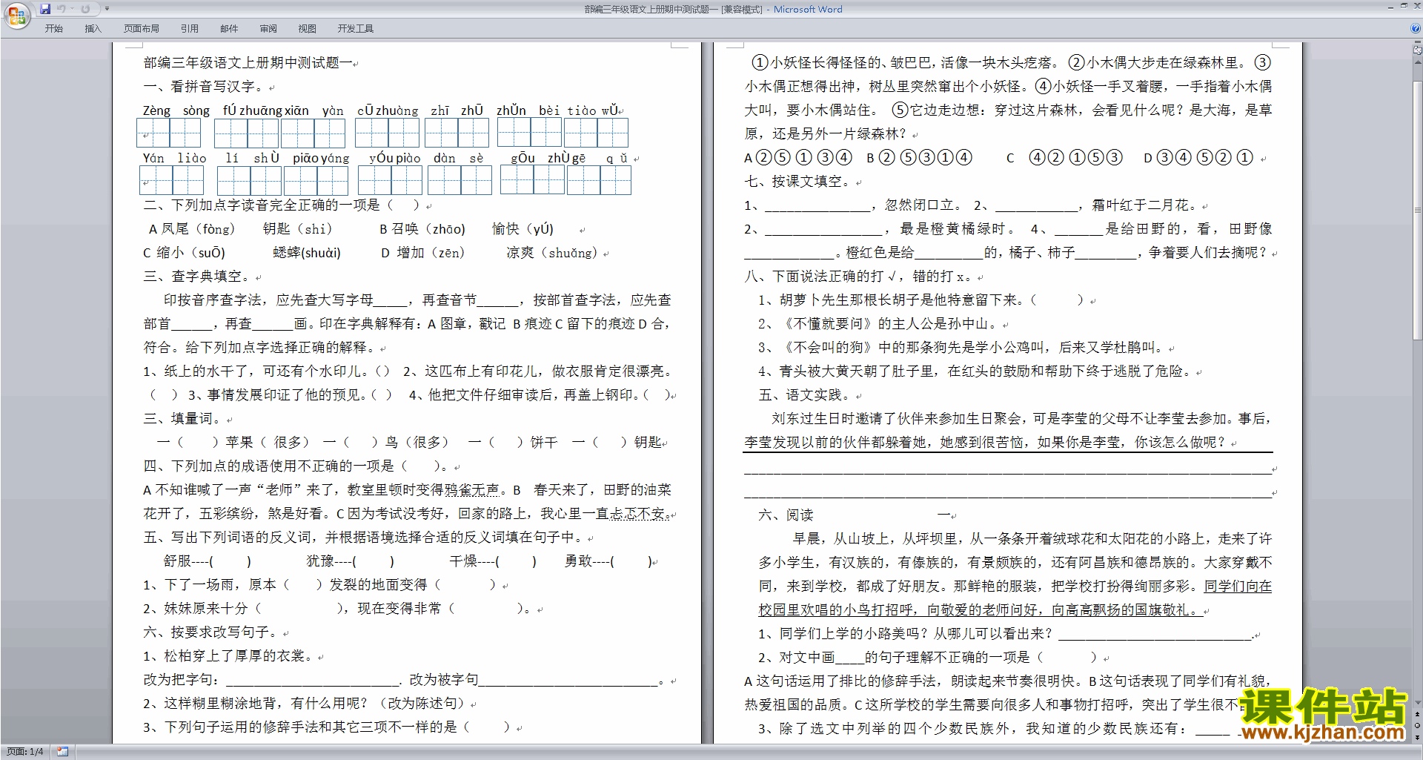Click the vertical scrollbar down arrow
Screen dimensions: 1423x760
click(x=1418, y=702)
